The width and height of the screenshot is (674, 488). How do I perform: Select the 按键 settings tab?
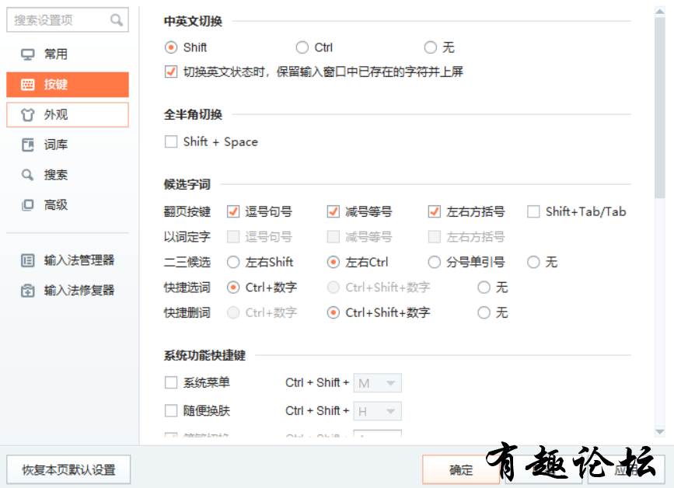click(x=68, y=85)
